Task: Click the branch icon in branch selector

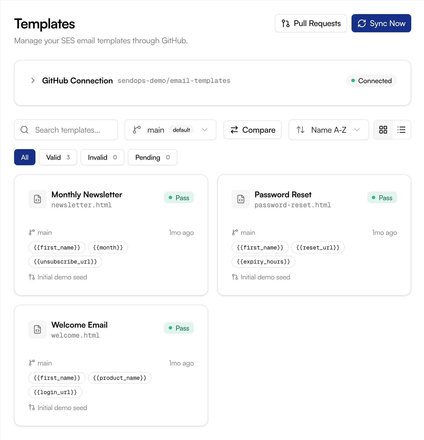Action: pyautogui.click(x=137, y=130)
